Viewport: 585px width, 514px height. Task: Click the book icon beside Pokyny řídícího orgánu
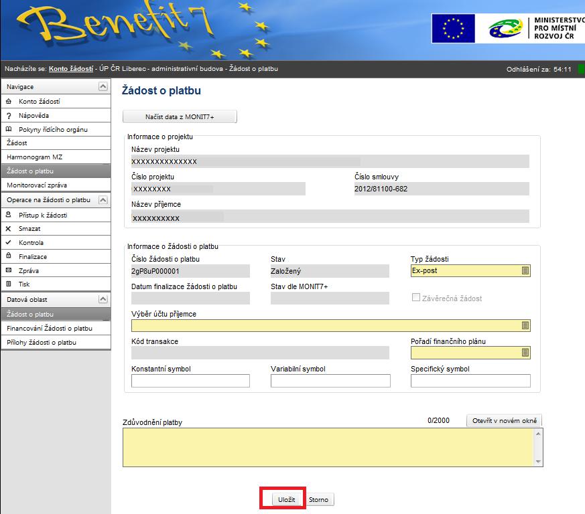9,129
